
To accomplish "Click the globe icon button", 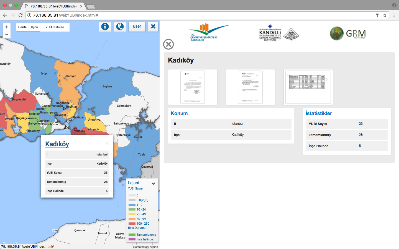I will pyautogui.click(x=120, y=27).
